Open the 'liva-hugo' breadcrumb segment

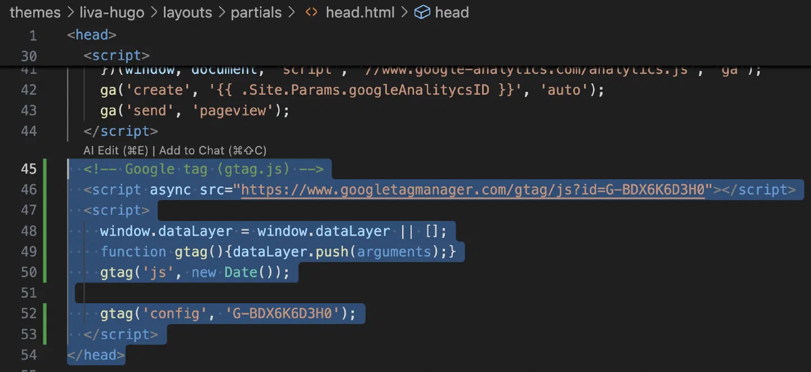(x=111, y=12)
